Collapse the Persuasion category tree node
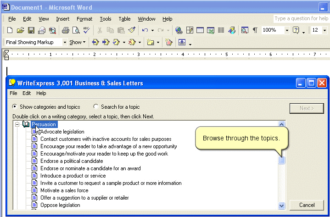The height and width of the screenshot is (217, 330). (17, 124)
